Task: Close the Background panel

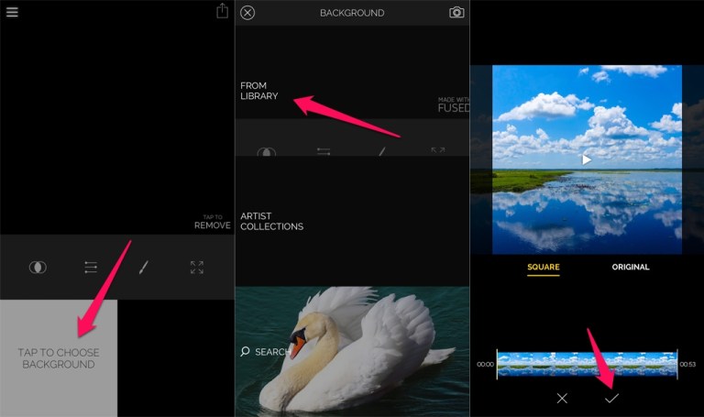Action: click(247, 13)
